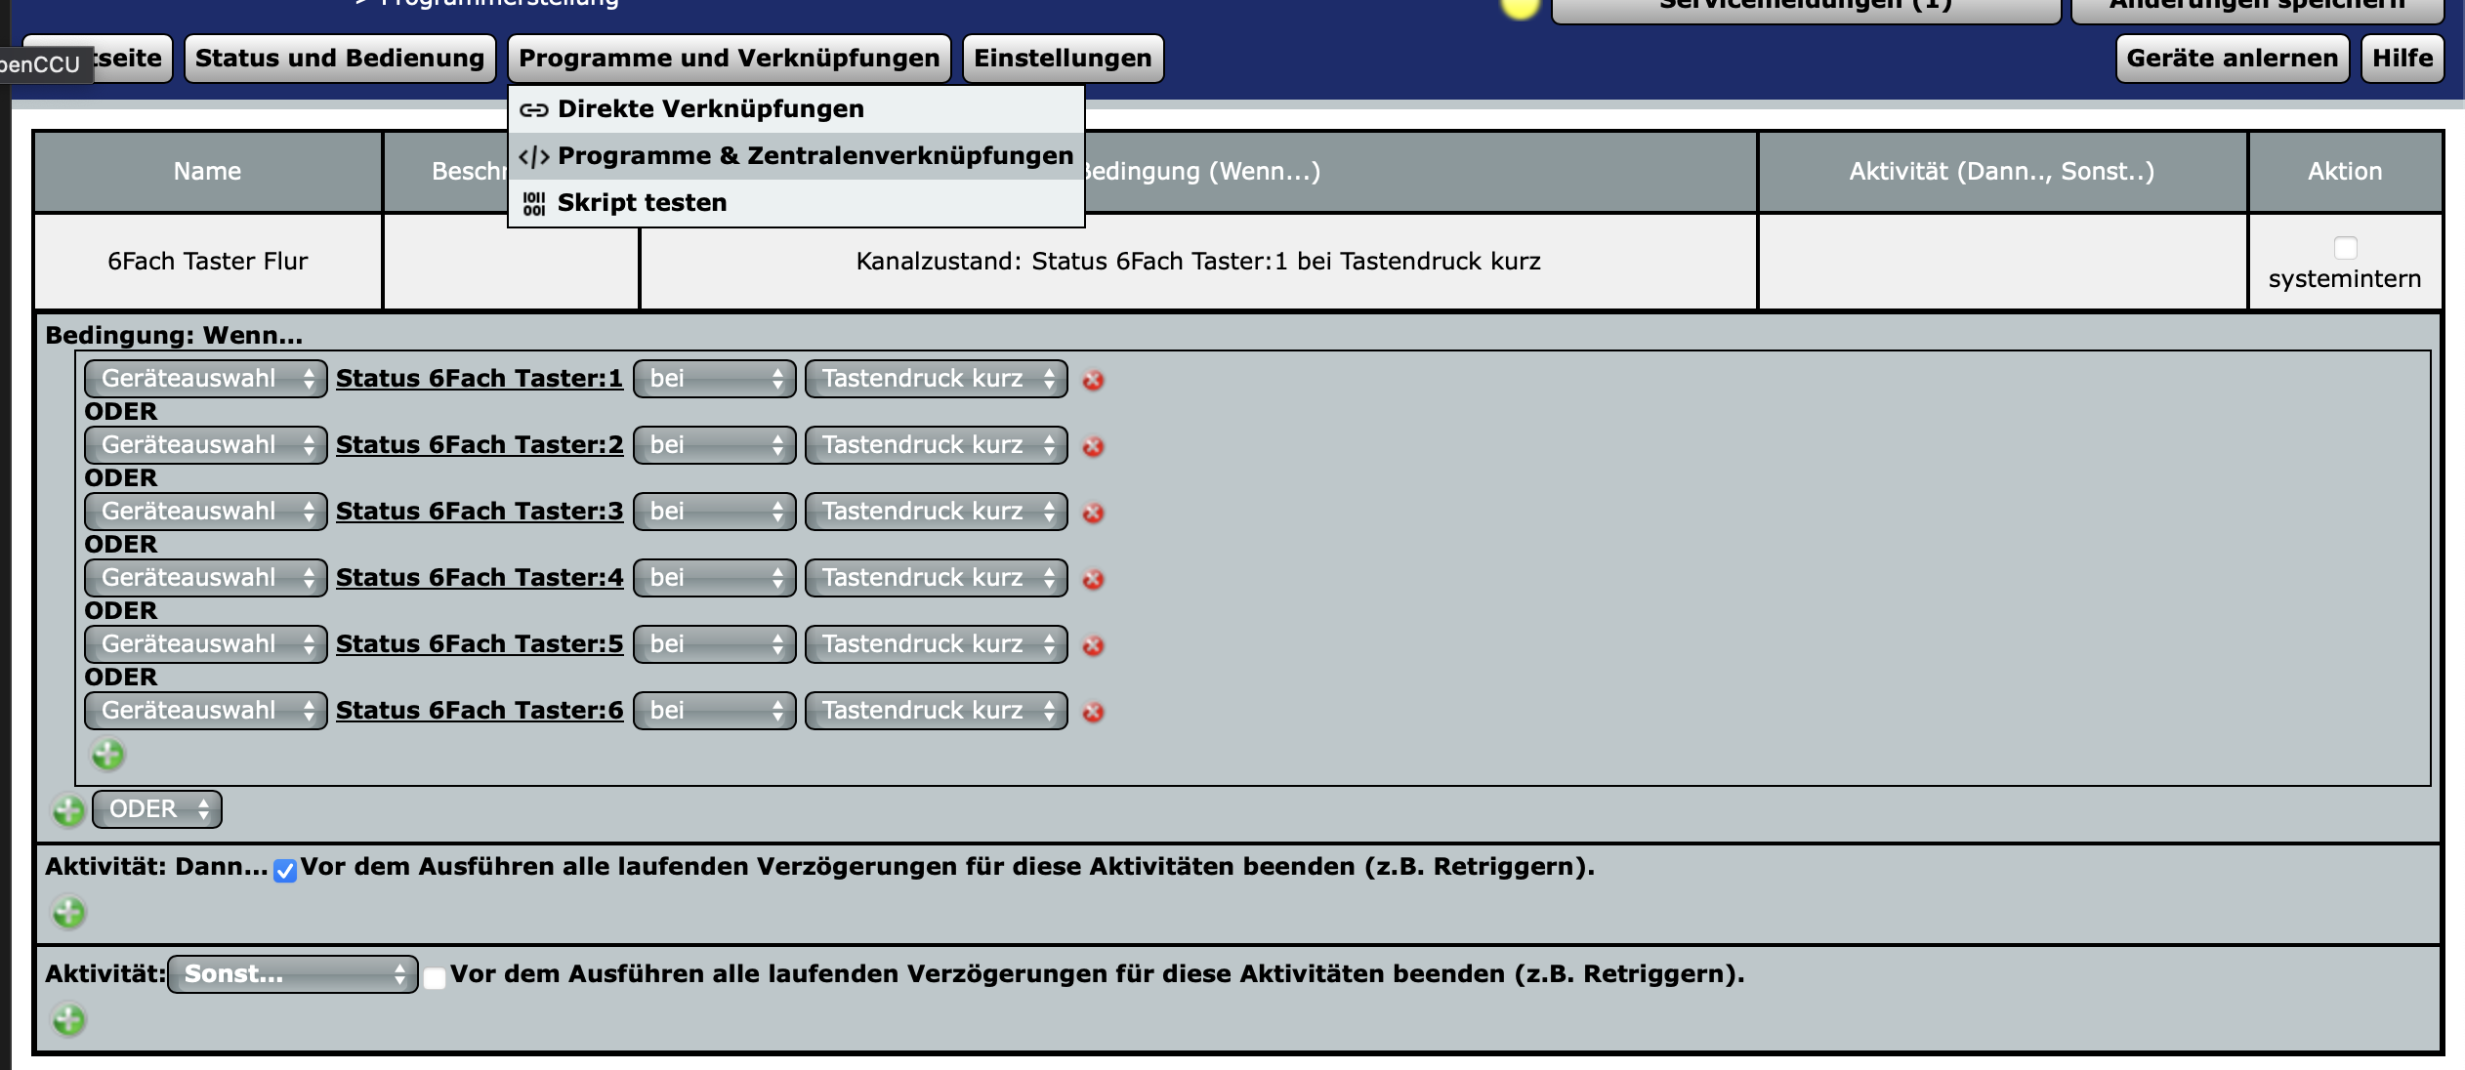Delete the Status 6Fach Taster:1 condition

coord(1092,382)
